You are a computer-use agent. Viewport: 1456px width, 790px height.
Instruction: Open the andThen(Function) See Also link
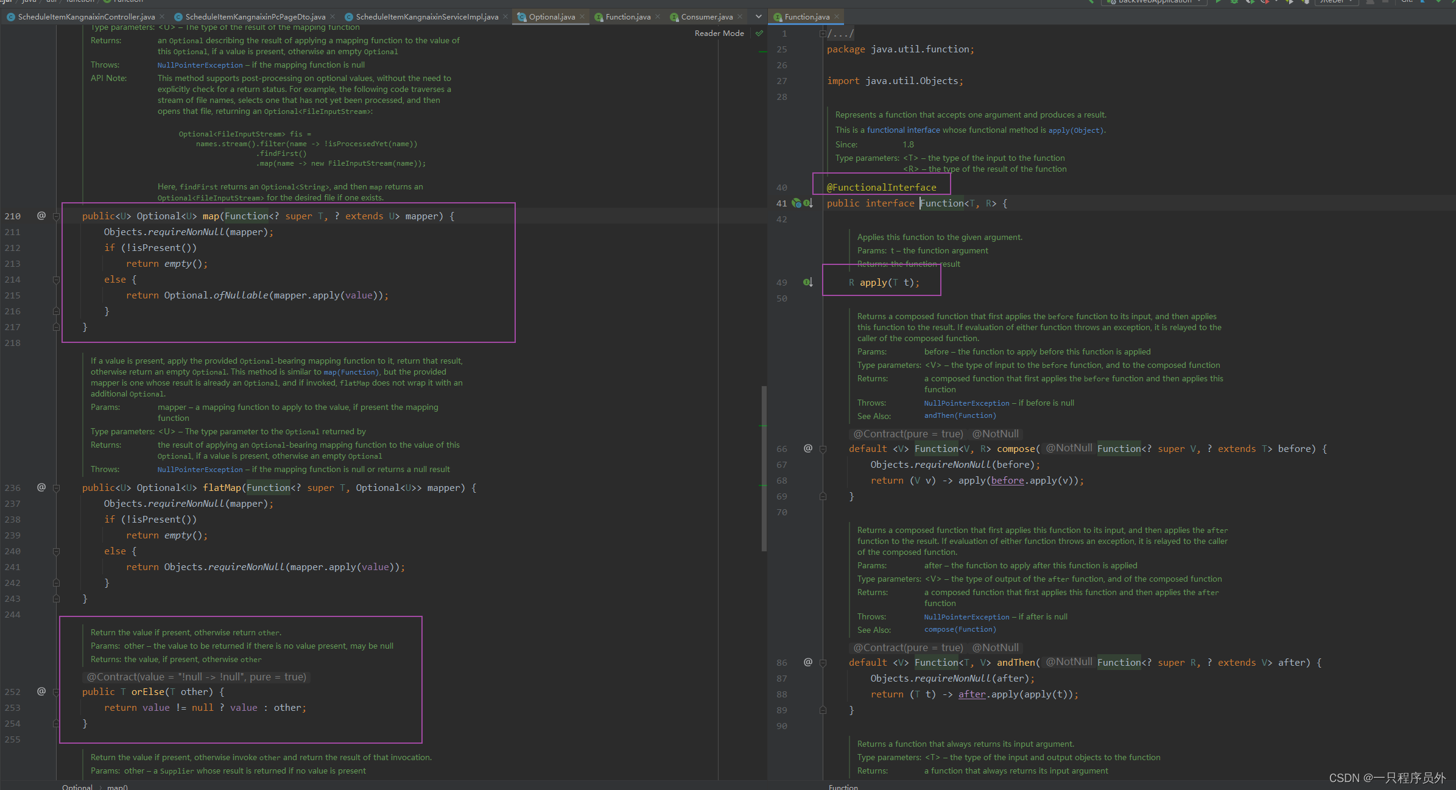[x=960, y=416]
